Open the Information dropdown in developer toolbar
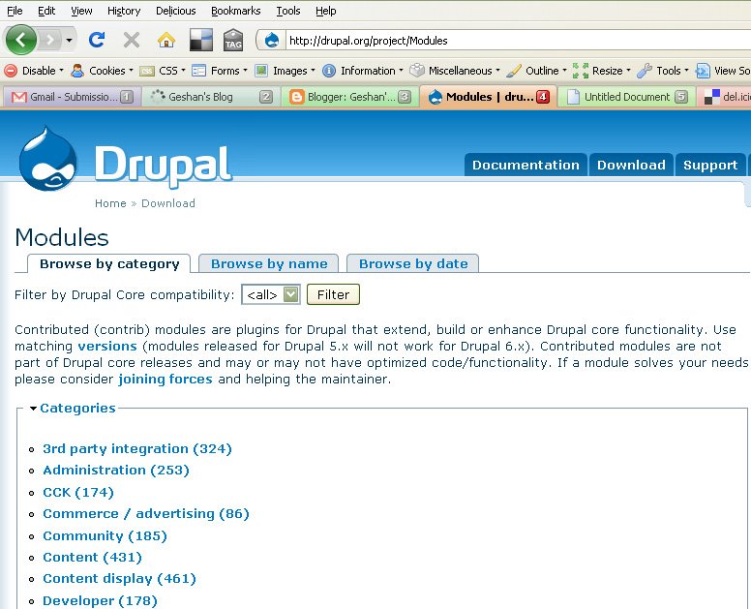 tap(363, 71)
